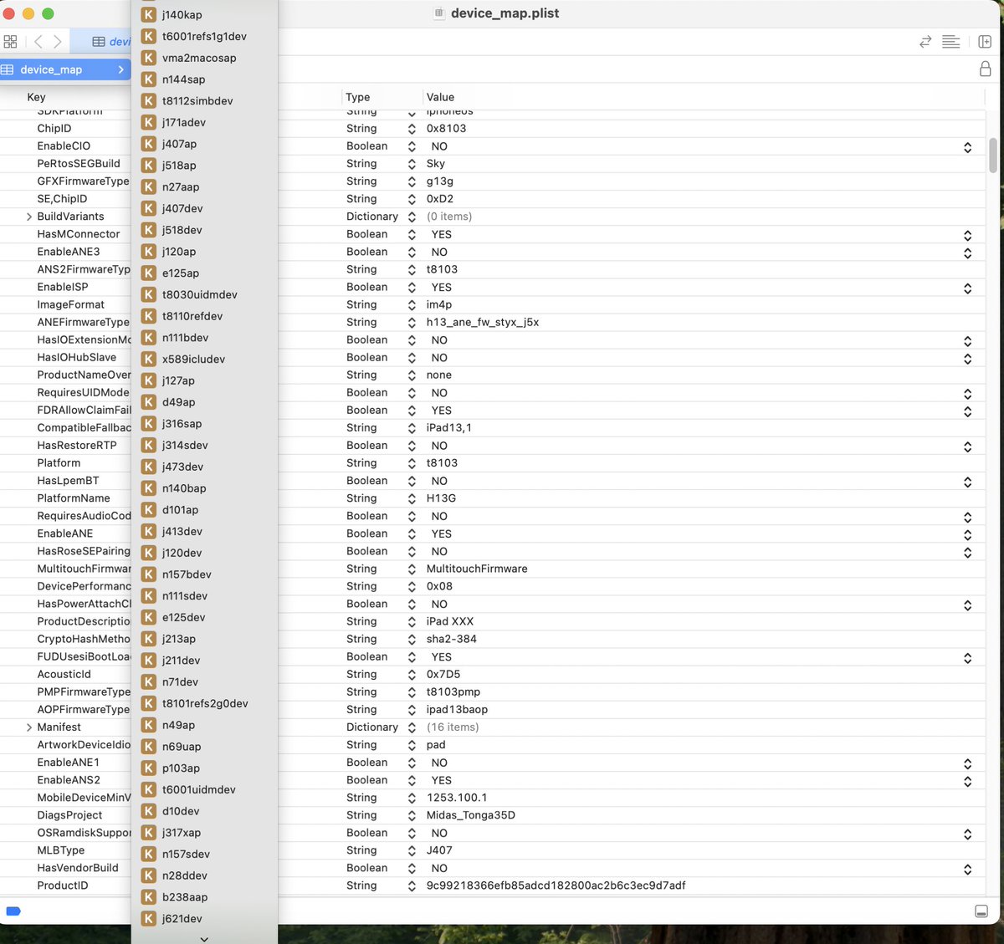Click K icon beside t8030uidmdev
This screenshot has height=944, width=1004.
pyautogui.click(x=148, y=294)
